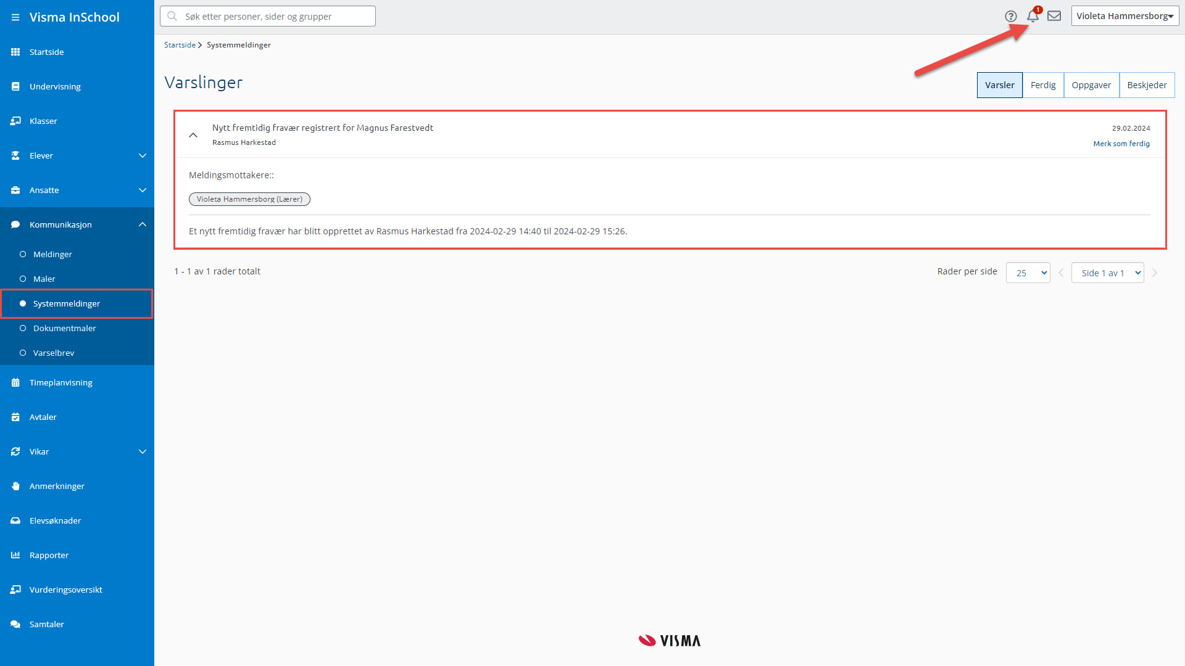Click the Startside breadcrumb link

180,45
